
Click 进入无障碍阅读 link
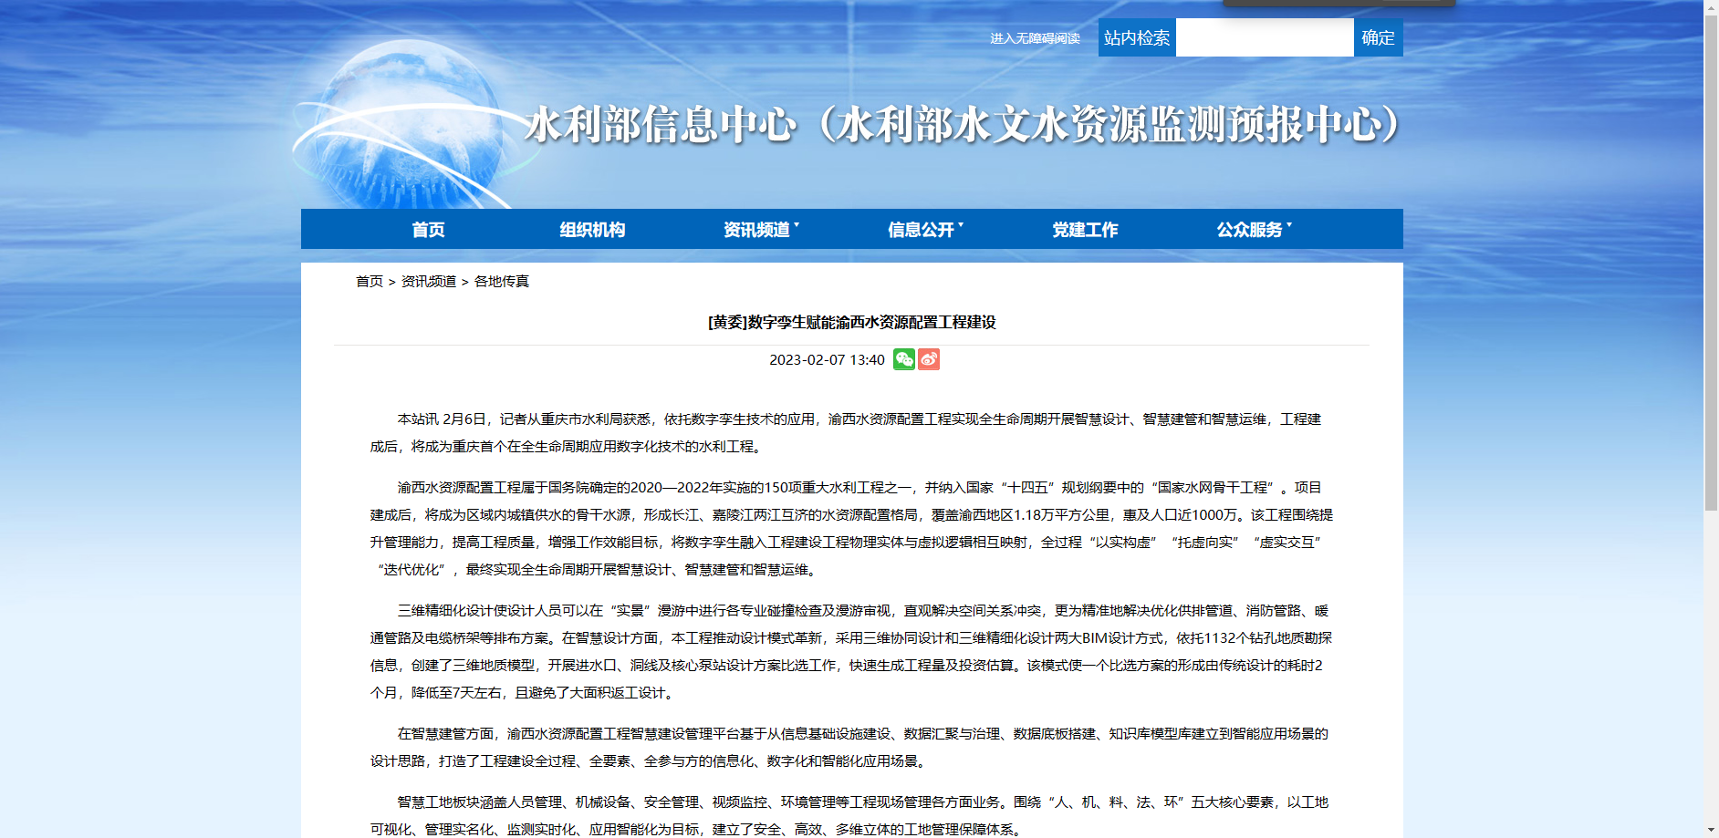(1035, 38)
